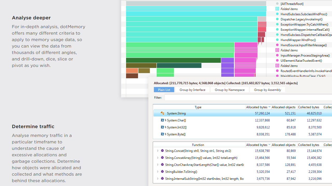Image resolution: width=332 pixels, height=186 pixels.
Task: Click the String.ConcatArray method cube icon
Action: [x=162, y=158]
